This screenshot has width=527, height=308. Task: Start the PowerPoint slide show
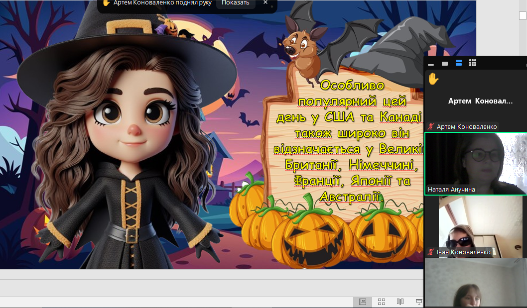coord(419,302)
